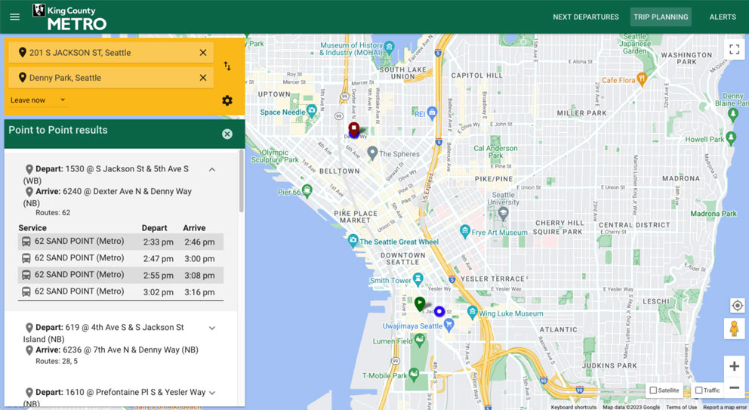Select the Howell Park map pin
The image size is (749, 410).
[731, 138]
